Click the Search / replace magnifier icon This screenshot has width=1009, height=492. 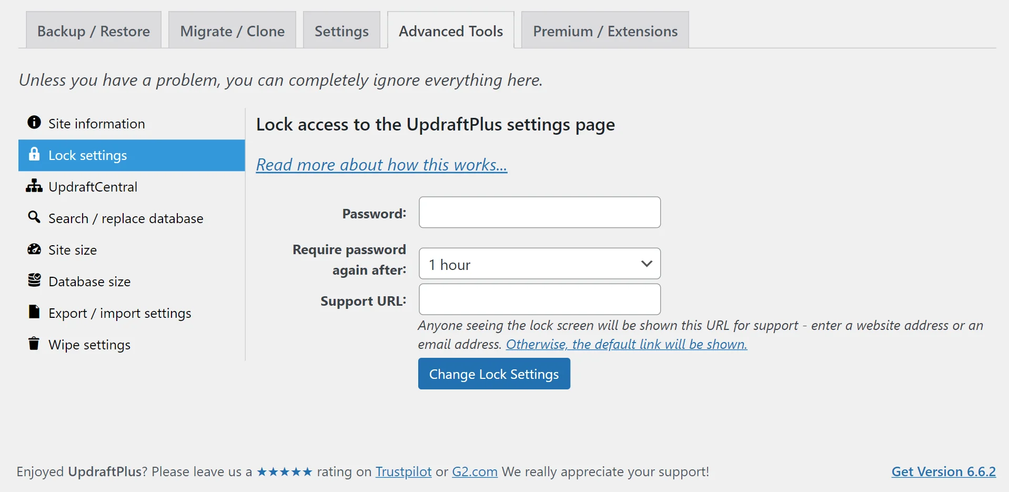(x=34, y=217)
